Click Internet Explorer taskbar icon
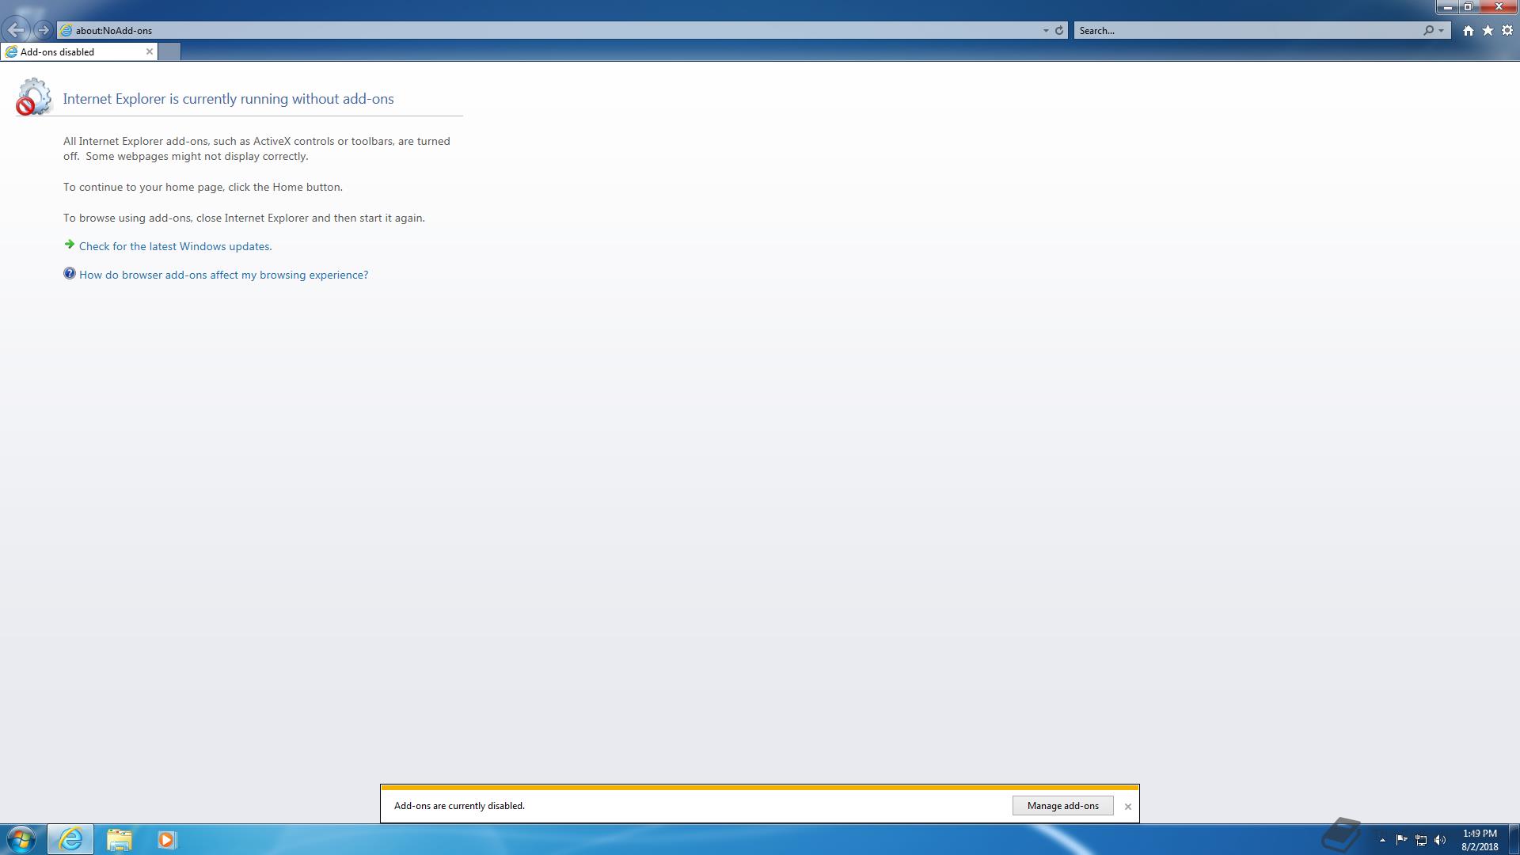The image size is (1520, 855). pos(70,839)
